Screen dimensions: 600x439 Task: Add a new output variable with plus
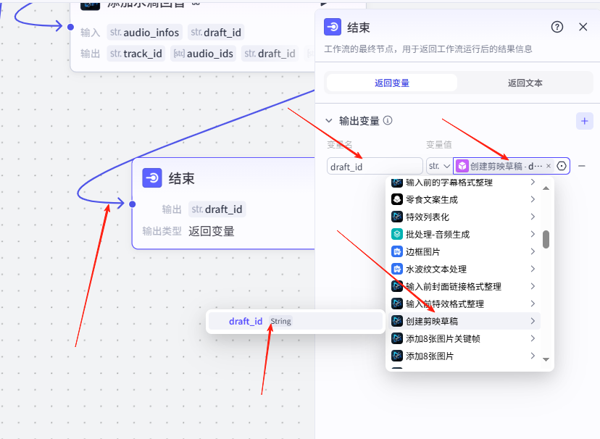584,121
